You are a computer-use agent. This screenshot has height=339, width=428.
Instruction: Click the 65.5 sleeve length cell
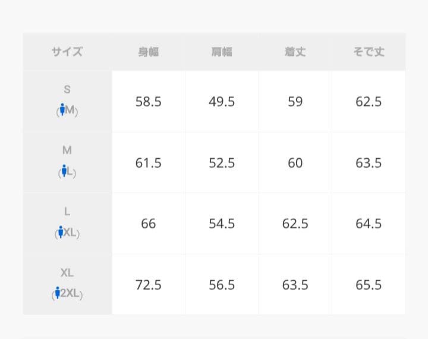click(369, 285)
